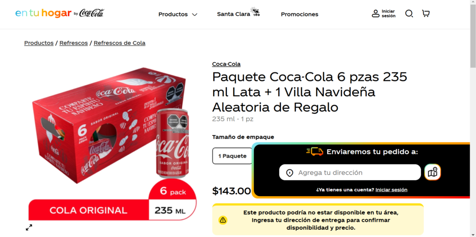This screenshot has width=476, height=237.
Task: Click the page vertical scrollbar thumb
Action: click(473, 36)
